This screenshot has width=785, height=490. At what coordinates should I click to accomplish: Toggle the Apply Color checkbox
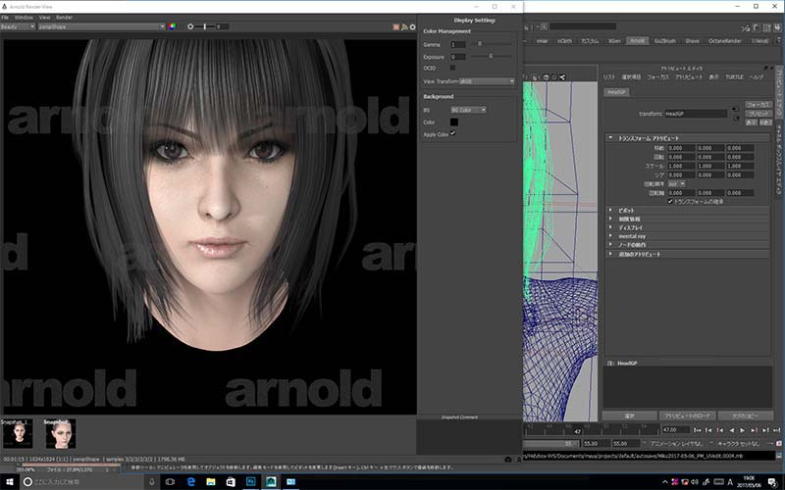coord(453,133)
